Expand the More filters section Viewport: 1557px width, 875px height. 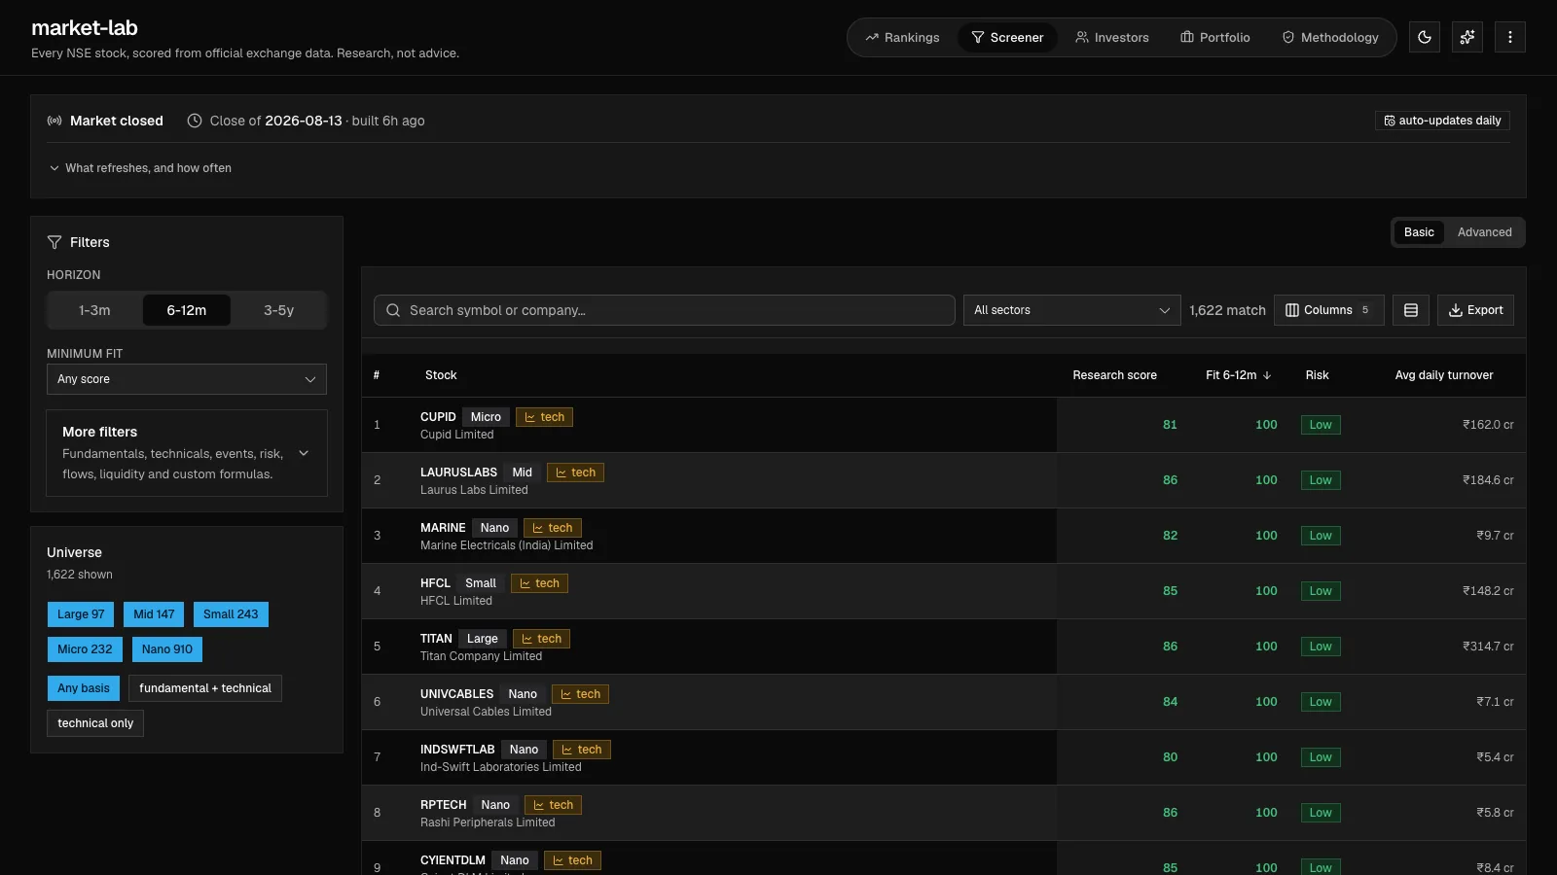pyautogui.click(x=187, y=453)
